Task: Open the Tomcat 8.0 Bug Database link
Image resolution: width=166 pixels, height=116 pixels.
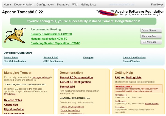Action: click(x=72, y=107)
